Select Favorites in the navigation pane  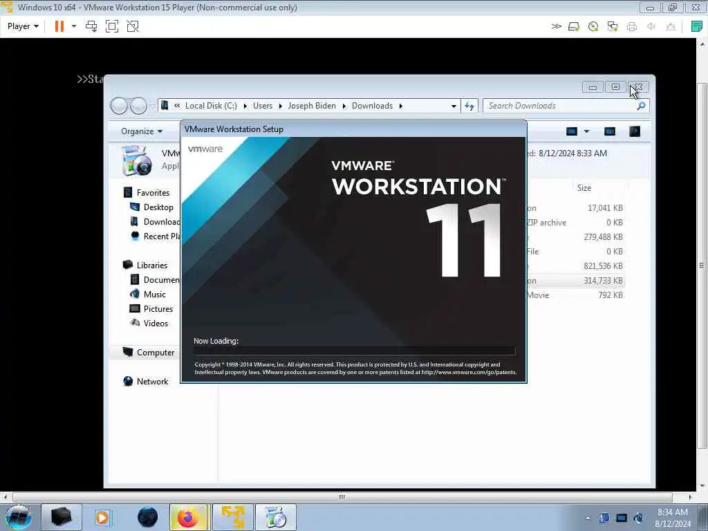153,193
